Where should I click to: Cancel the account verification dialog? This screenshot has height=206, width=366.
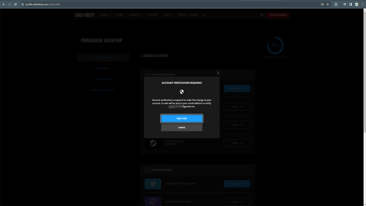tap(182, 127)
